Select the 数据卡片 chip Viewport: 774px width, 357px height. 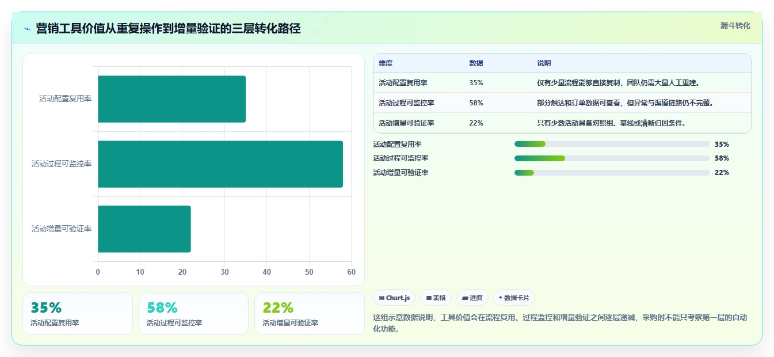coord(513,298)
